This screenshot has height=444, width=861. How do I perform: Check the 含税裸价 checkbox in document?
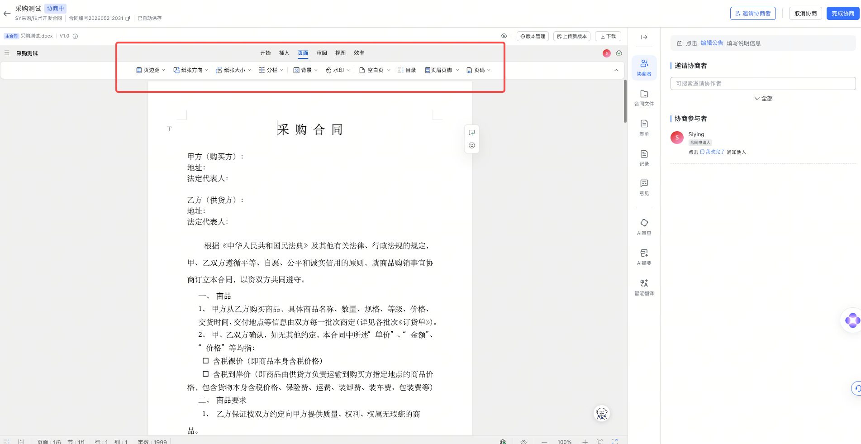pos(205,361)
